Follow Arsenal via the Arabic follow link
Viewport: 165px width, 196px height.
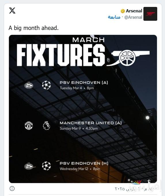[x=114, y=17]
